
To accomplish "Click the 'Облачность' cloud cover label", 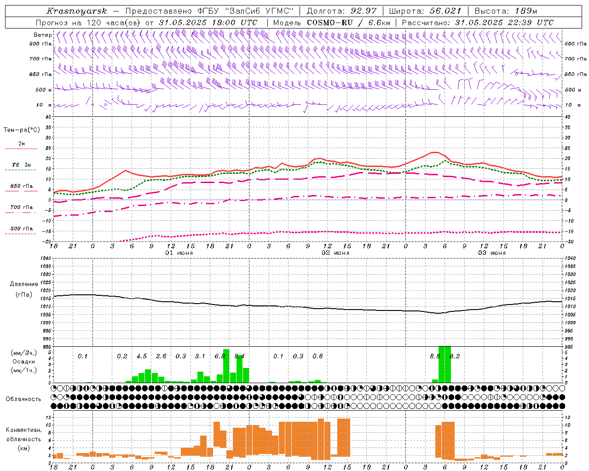I will click(23, 399).
